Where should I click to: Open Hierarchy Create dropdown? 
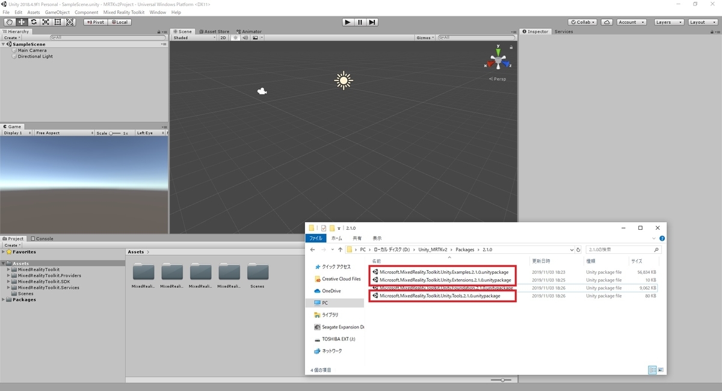coord(11,37)
